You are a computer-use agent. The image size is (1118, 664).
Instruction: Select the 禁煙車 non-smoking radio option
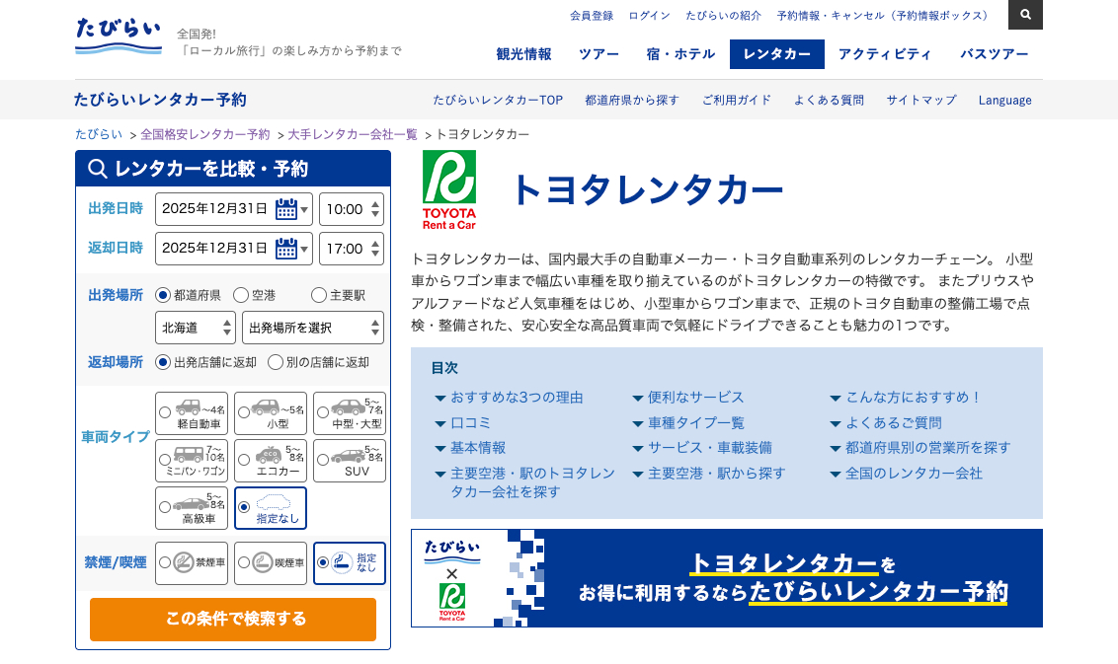point(165,562)
